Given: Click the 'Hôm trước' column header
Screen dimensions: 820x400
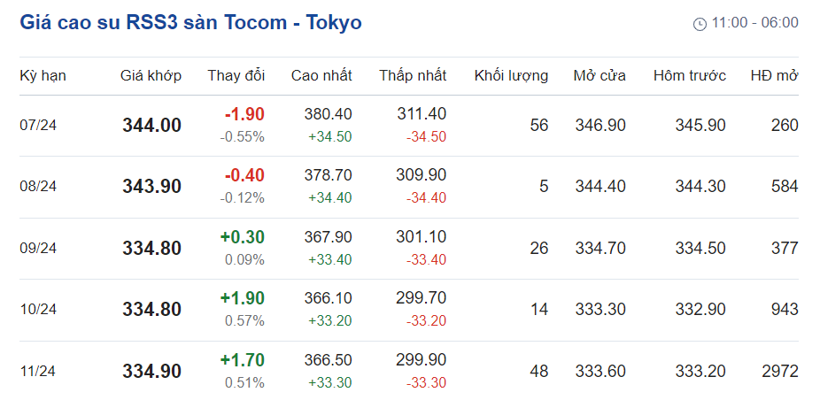Looking at the screenshot, I should click(x=689, y=76).
